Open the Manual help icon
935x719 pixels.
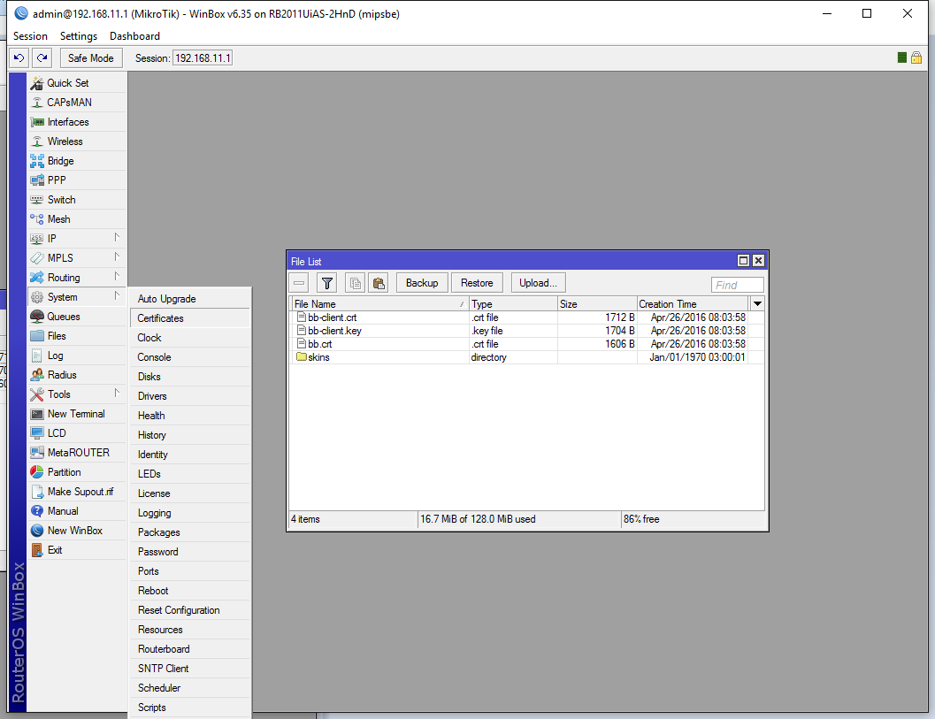[37, 511]
